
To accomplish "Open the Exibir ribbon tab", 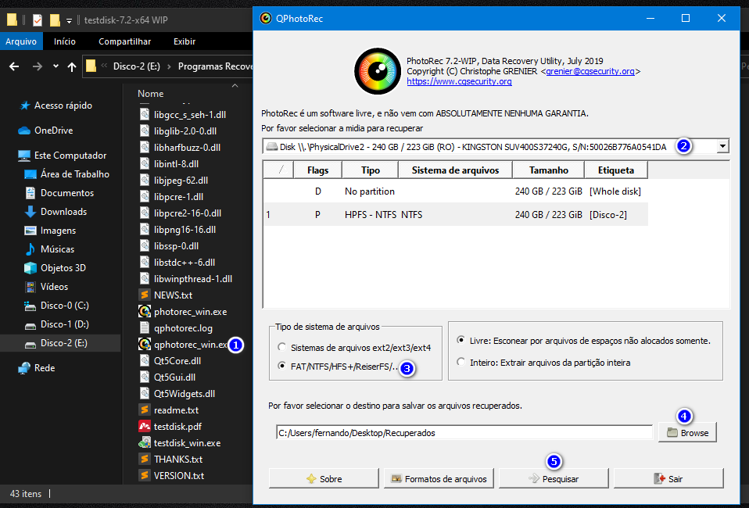I will point(185,41).
